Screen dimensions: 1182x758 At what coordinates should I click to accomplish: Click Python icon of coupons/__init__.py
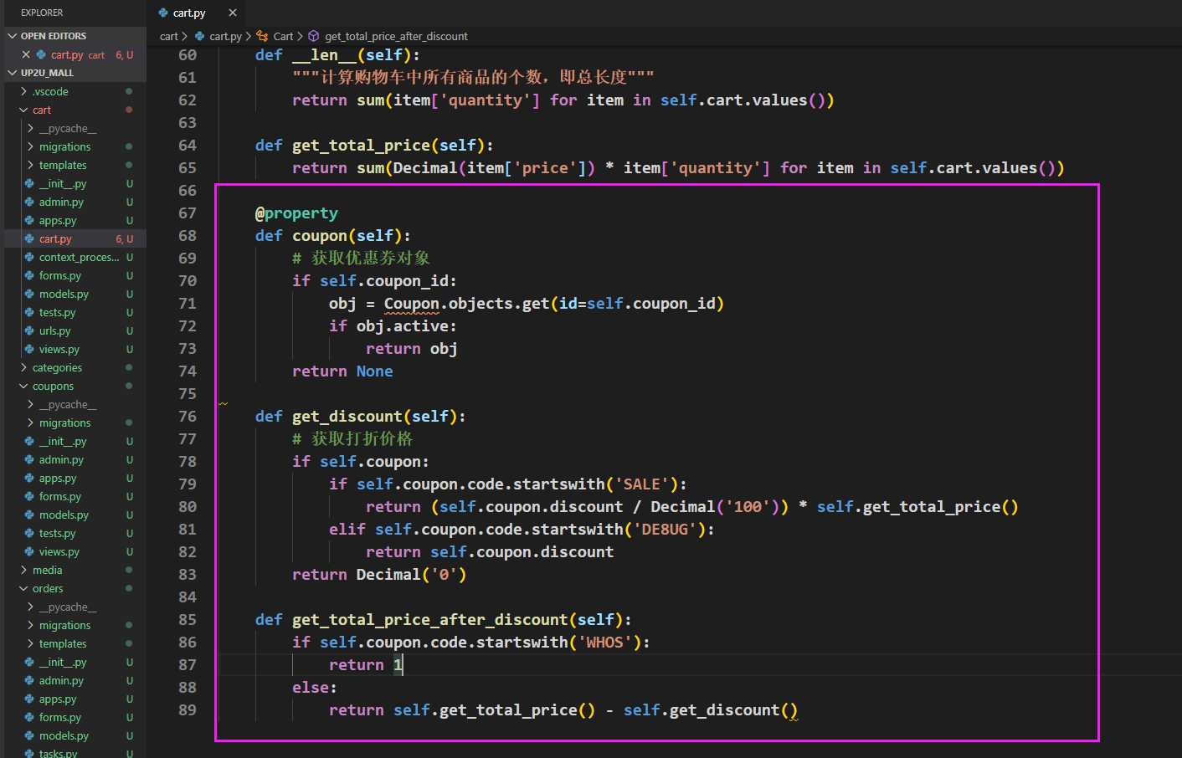tap(30, 441)
